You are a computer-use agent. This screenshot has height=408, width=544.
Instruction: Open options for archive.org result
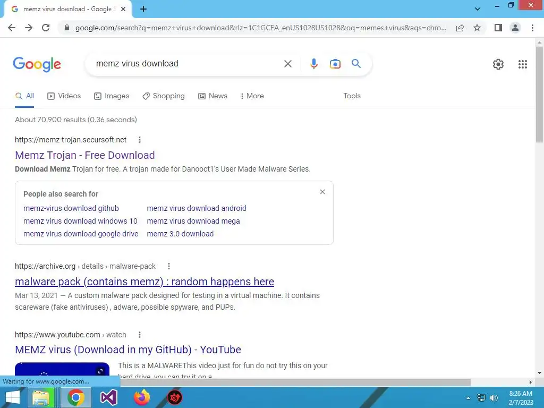[x=168, y=266]
